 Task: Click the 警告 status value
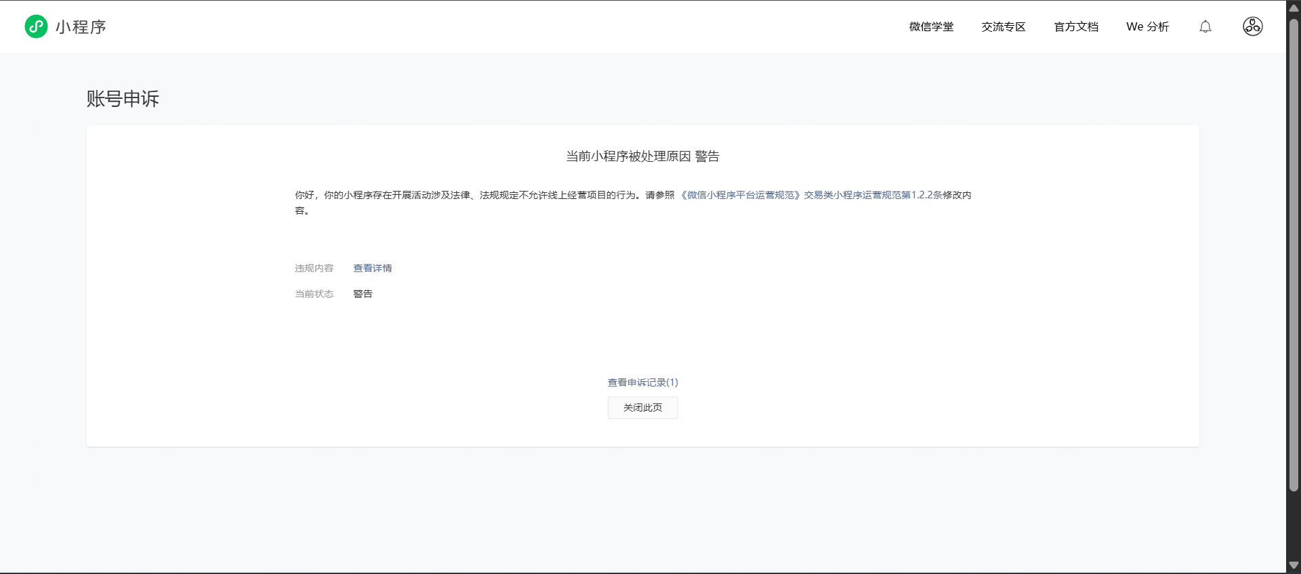pyautogui.click(x=363, y=294)
